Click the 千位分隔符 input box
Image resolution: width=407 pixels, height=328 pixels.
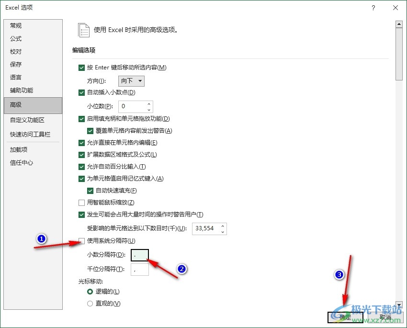140,270
